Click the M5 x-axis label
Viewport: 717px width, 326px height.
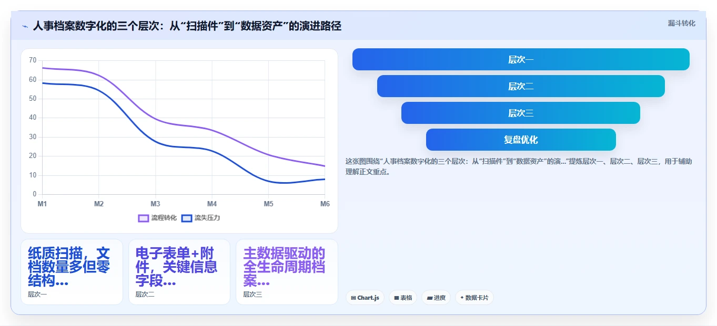(268, 204)
